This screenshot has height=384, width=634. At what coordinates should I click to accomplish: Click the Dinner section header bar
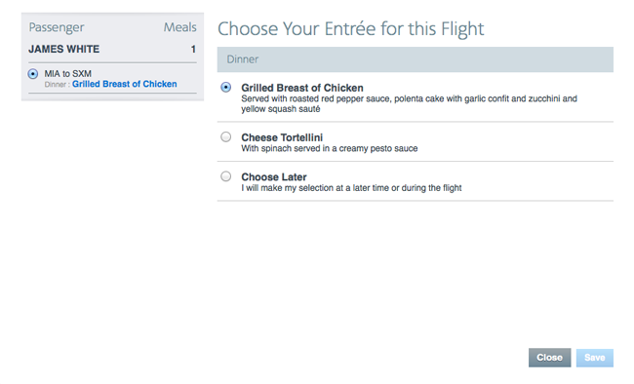pos(416,59)
